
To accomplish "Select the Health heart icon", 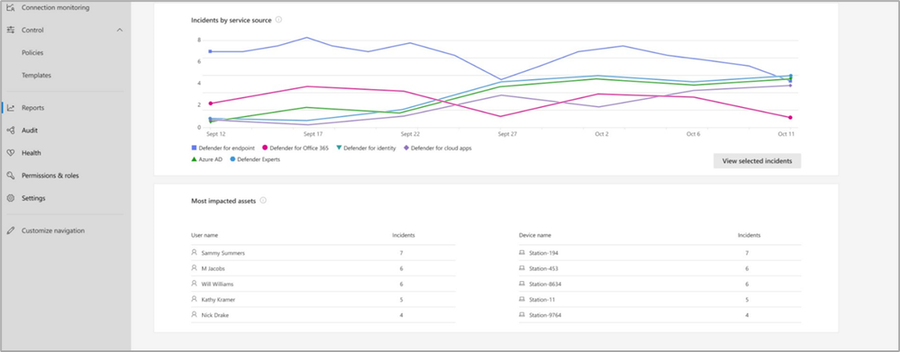I will click(x=10, y=153).
